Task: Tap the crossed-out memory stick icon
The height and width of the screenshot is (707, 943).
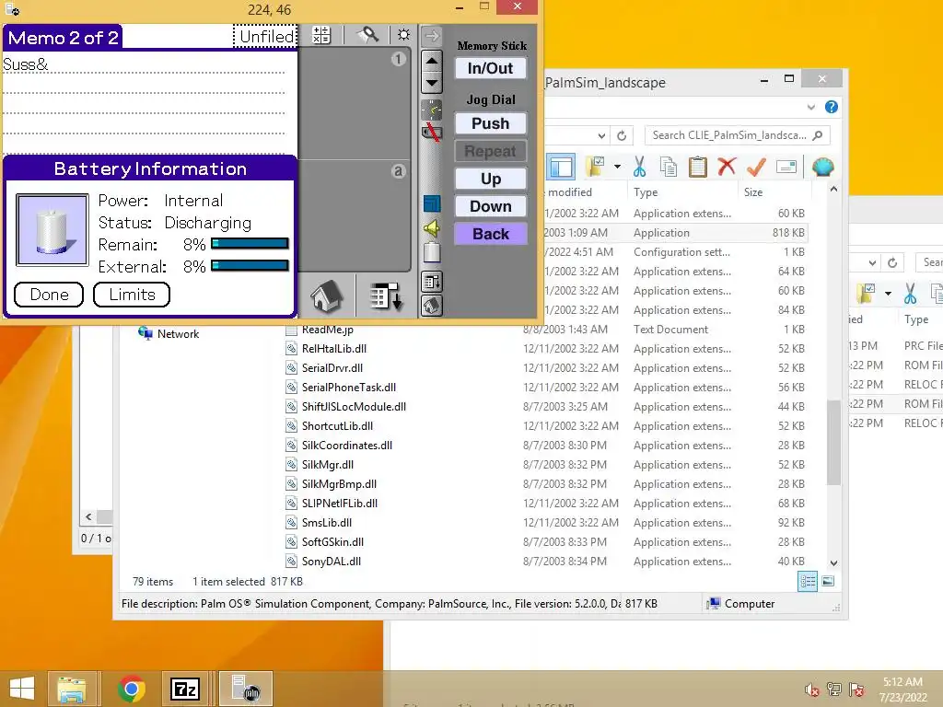Action: pos(432,132)
